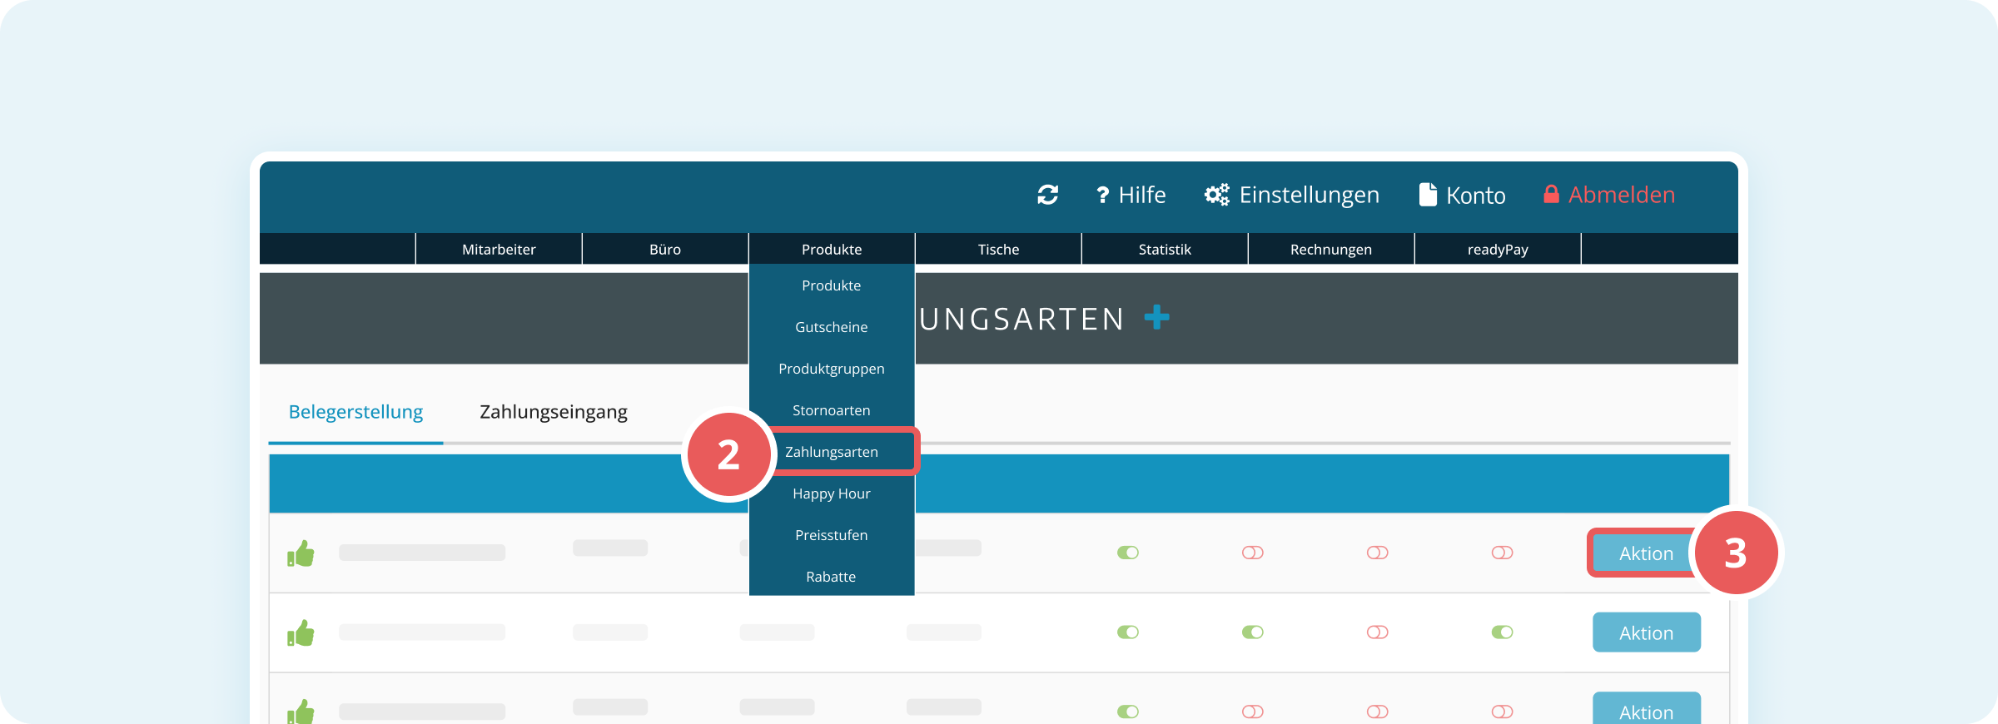Choose Stornoarten from the dropdown
This screenshot has height=724, width=1998.
coord(832,410)
